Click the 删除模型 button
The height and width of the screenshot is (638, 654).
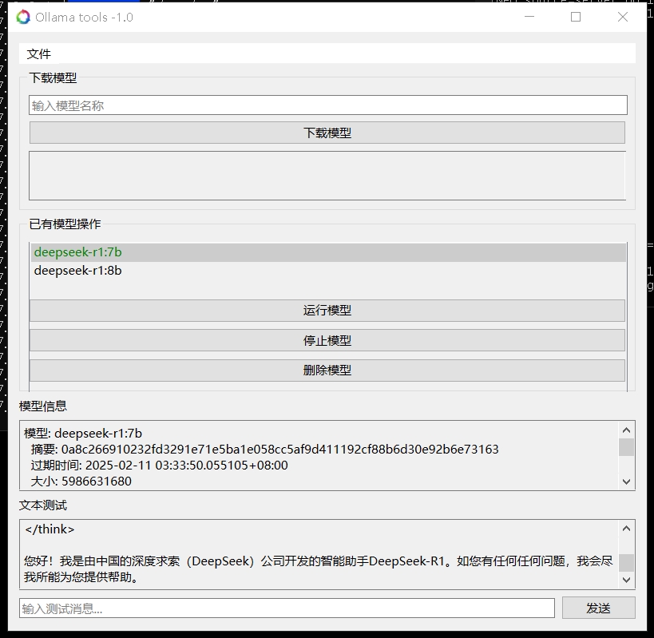(x=327, y=371)
